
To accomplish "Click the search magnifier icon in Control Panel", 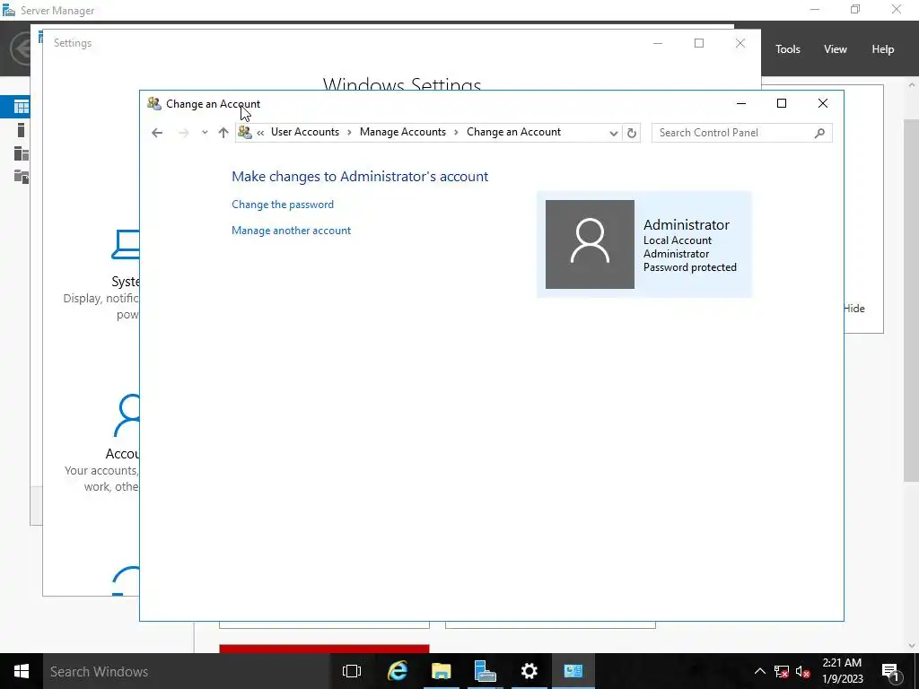I will [819, 133].
